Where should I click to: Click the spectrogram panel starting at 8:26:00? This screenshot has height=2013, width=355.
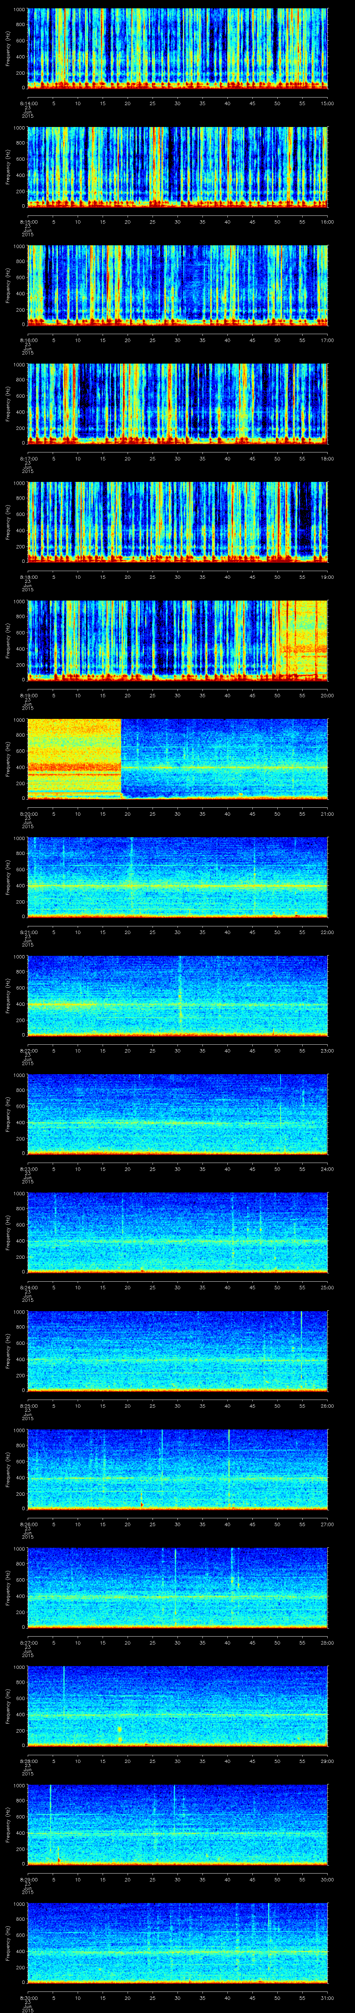click(178, 1469)
